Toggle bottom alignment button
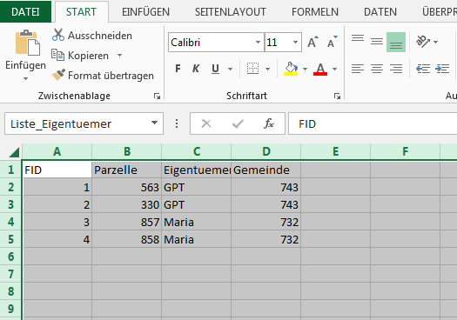This screenshot has height=320, width=457. pos(396,42)
